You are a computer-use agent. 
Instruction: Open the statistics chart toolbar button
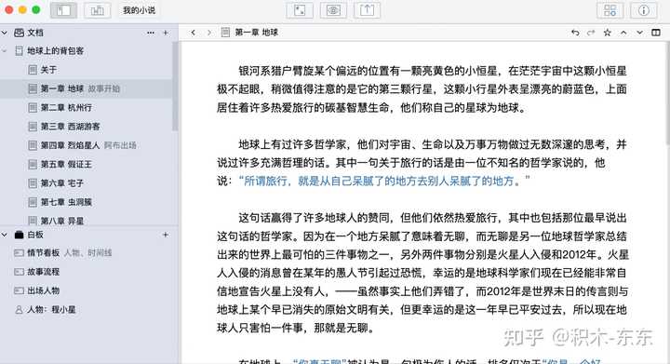97,10
